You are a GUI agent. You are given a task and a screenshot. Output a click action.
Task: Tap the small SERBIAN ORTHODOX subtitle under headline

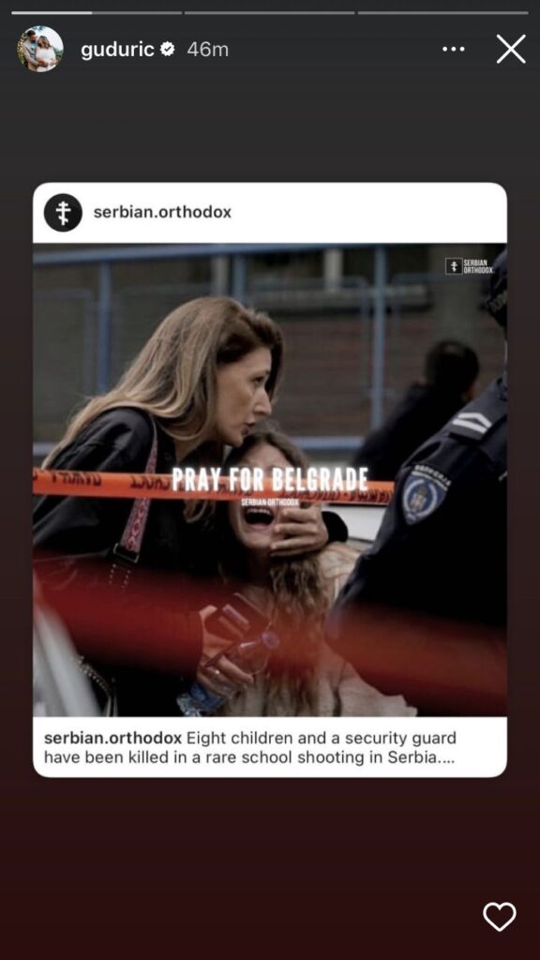[270, 502]
